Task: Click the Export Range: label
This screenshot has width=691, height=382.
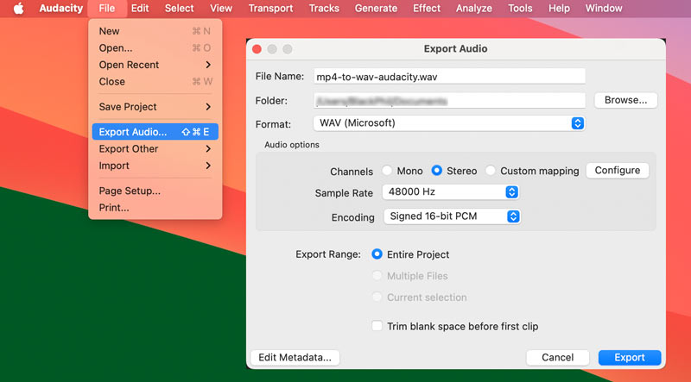Action: (x=328, y=254)
